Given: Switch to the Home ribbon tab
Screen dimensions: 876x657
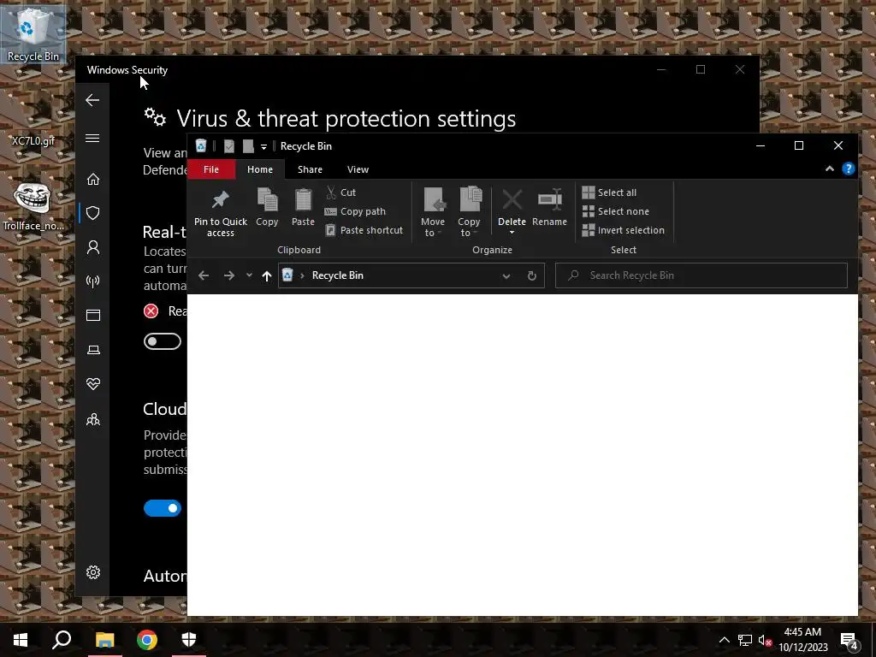Looking at the screenshot, I should (x=260, y=169).
